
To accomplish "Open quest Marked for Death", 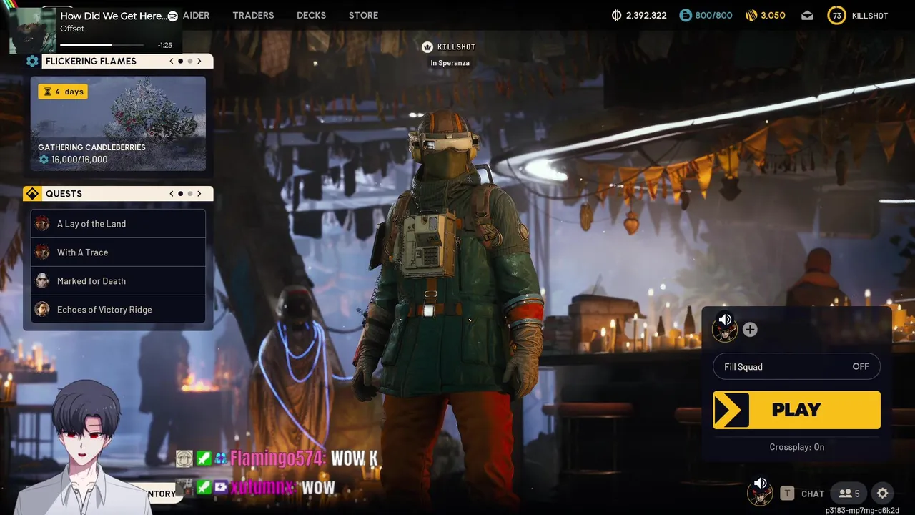I will (x=118, y=281).
